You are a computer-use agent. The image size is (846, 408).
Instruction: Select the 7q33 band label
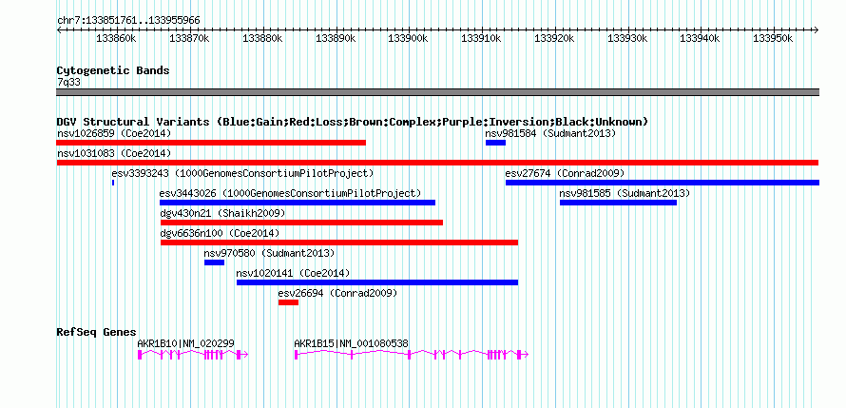(x=68, y=82)
